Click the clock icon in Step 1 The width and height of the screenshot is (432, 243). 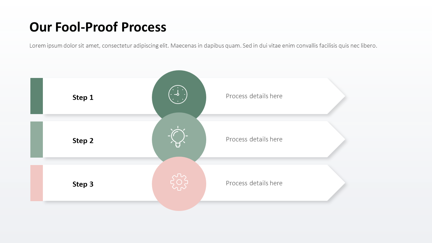coord(178,94)
